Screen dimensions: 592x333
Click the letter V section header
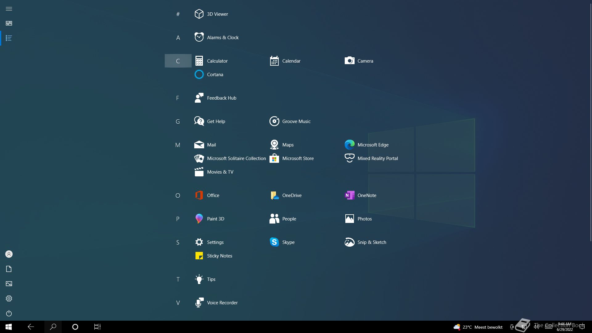(178, 303)
